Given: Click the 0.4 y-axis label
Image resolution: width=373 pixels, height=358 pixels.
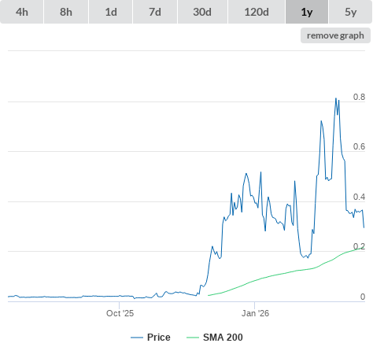Looking at the screenshot, I should pos(359,197).
